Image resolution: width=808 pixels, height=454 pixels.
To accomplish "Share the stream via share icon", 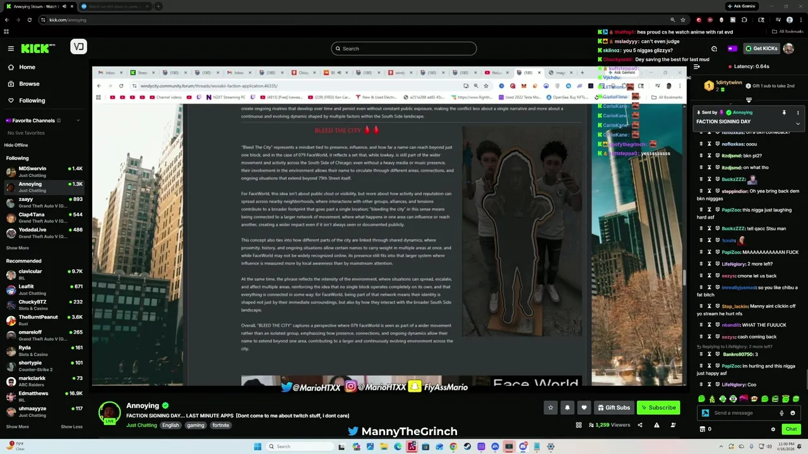I will coord(639,425).
